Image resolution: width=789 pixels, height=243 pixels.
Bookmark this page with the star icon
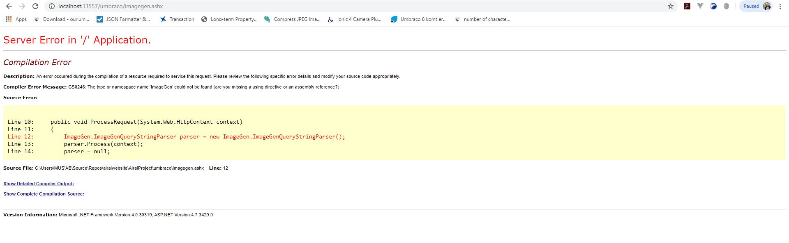(x=671, y=6)
